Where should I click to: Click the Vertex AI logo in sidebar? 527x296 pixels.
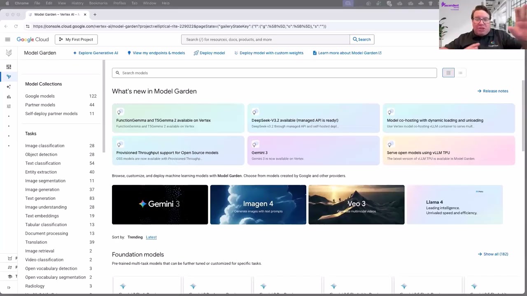click(x=9, y=53)
